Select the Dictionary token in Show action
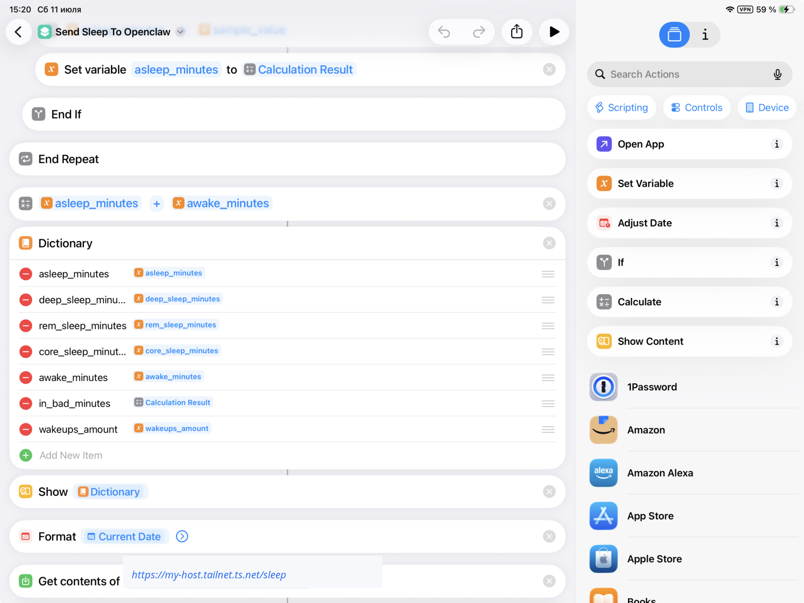This screenshot has height=603, width=804. pyautogui.click(x=110, y=492)
